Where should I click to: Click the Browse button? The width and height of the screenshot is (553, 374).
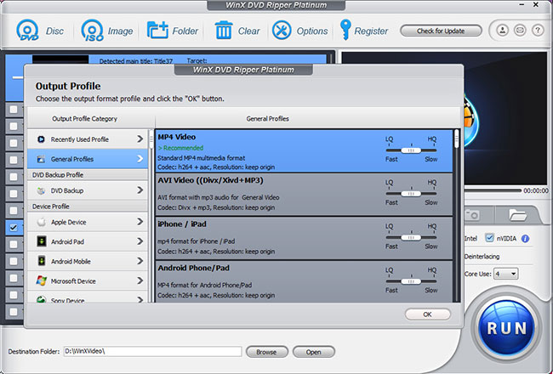click(266, 352)
